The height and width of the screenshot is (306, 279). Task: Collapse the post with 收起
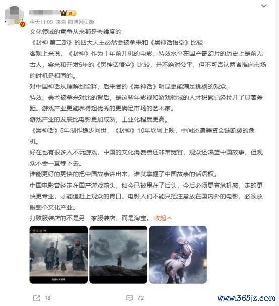160,218
